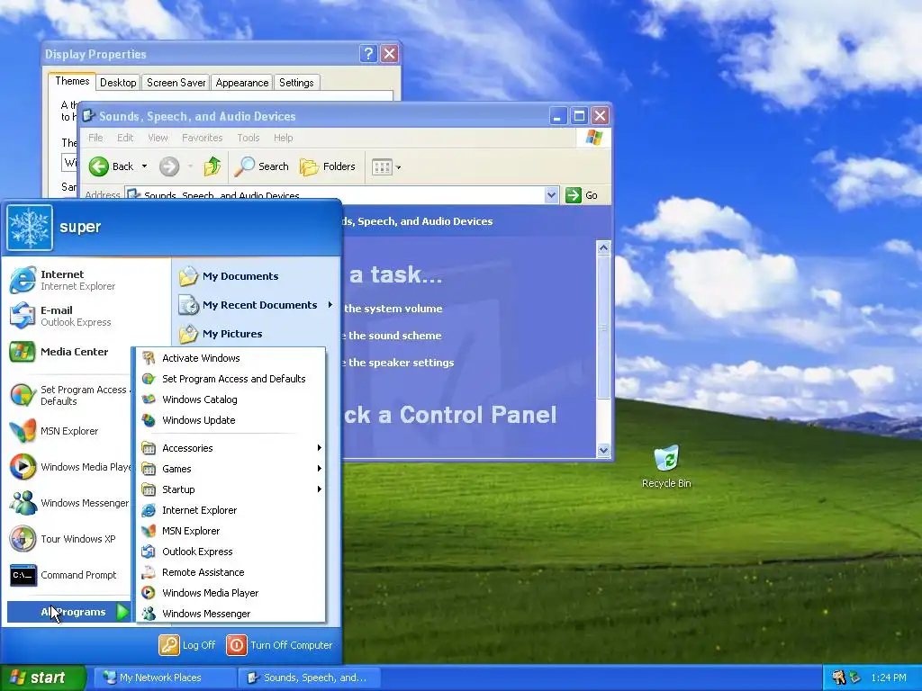Open Windows Catalog from All Programs
922x691 pixels.
(x=230, y=399)
